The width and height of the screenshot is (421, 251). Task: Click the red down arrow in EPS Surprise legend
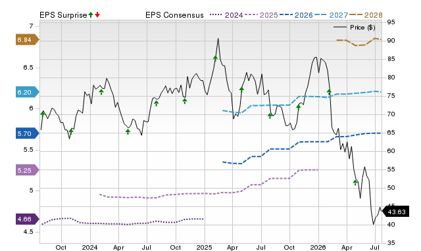[97, 14]
